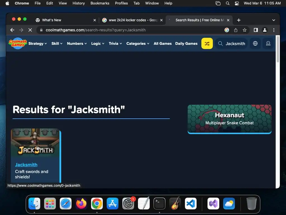
Task: Open the All Games link
Action: pos(163,43)
